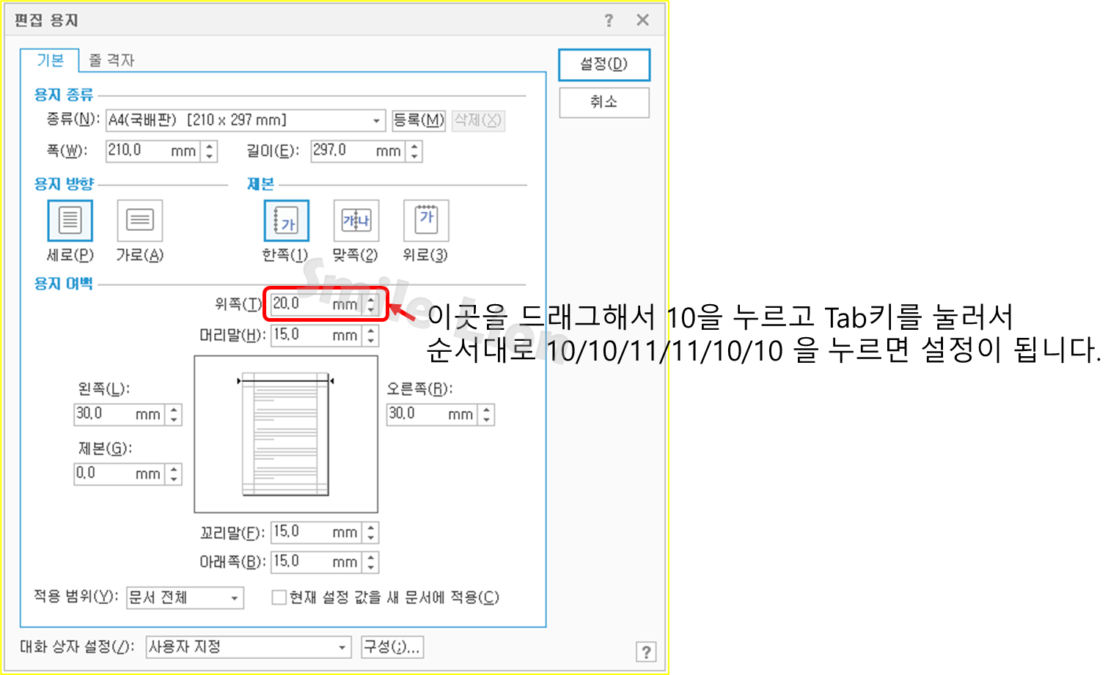Click the 제본(G) gutter spinner arrows
The image size is (1119, 675).
point(174,474)
